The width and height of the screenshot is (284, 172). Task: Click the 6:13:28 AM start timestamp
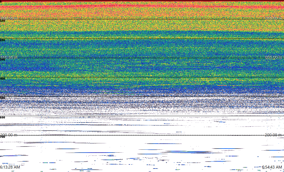(10, 167)
